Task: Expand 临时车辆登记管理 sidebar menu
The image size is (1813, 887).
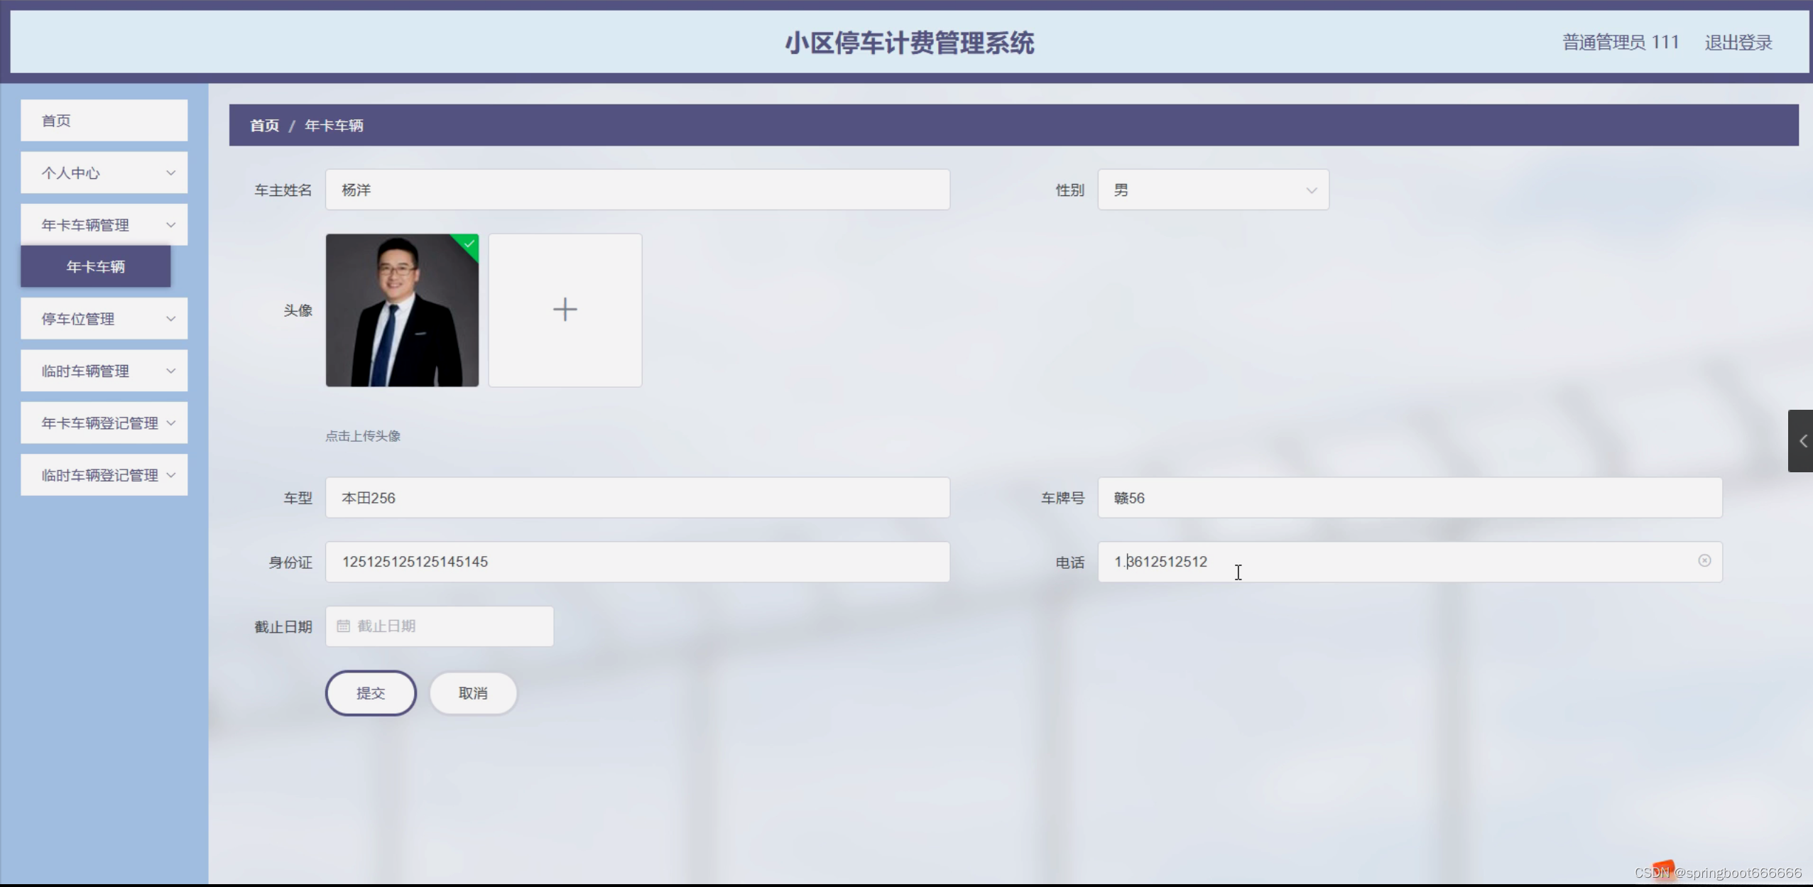Action: pyautogui.click(x=104, y=475)
